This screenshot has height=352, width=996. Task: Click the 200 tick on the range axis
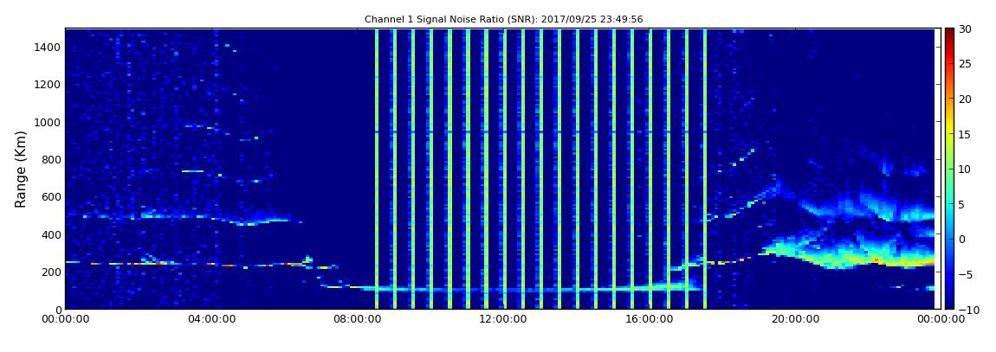click(x=51, y=272)
